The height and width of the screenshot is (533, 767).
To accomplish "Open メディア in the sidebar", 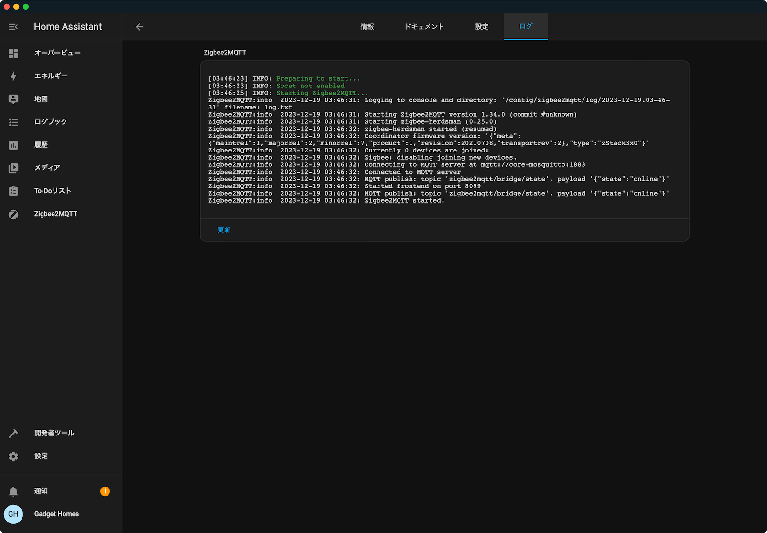I will click(47, 168).
